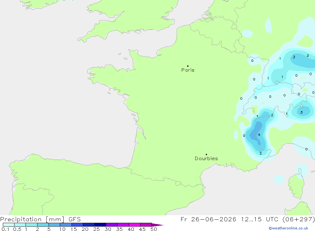Pick the legend swatch between 15 and 20

point(77,225)
